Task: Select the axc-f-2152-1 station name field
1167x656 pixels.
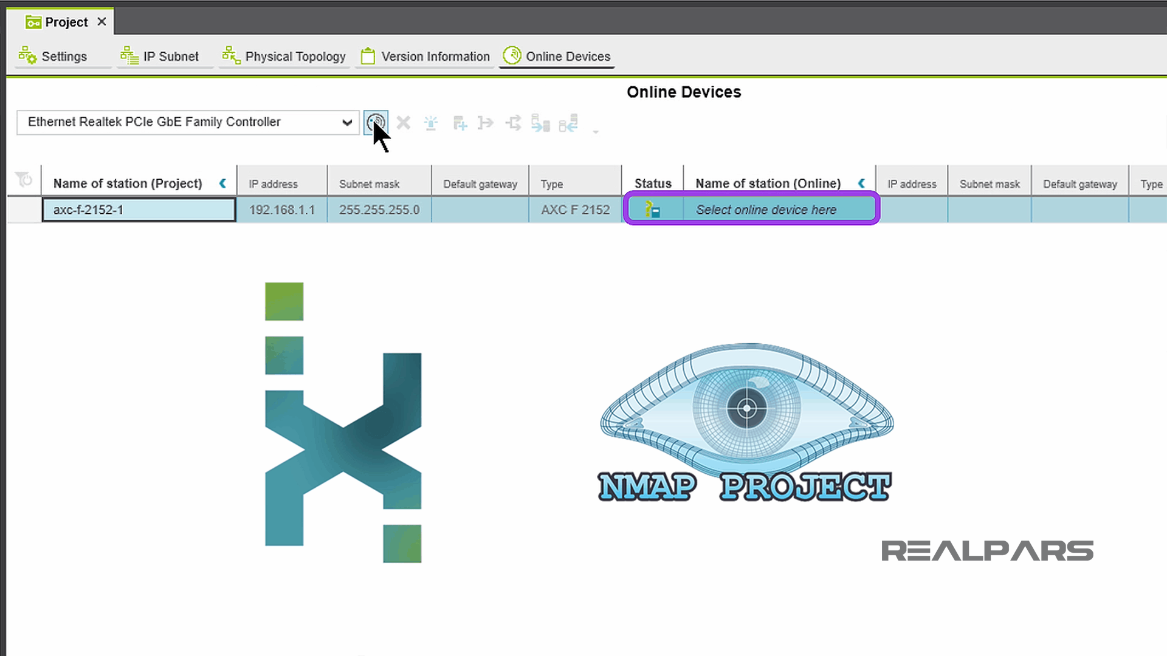Action: pos(139,209)
